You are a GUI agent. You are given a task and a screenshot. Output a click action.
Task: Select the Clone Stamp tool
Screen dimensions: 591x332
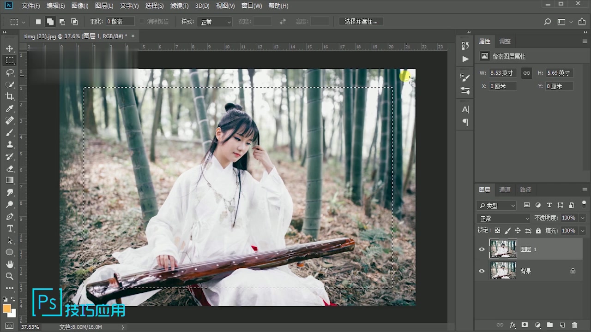pos(10,144)
